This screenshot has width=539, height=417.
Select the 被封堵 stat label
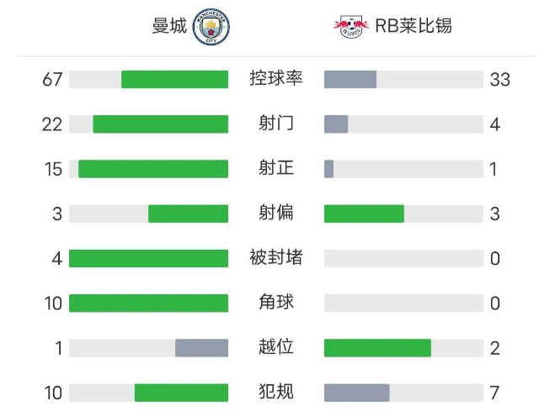point(276,258)
